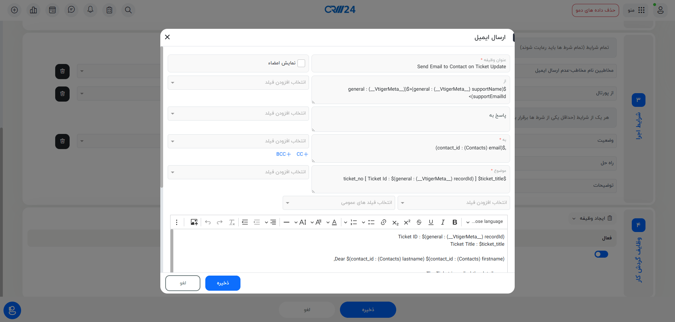The height and width of the screenshot is (322, 675).
Task: Open the field picker next to پاسخ به
Action: tap(238, 113)
